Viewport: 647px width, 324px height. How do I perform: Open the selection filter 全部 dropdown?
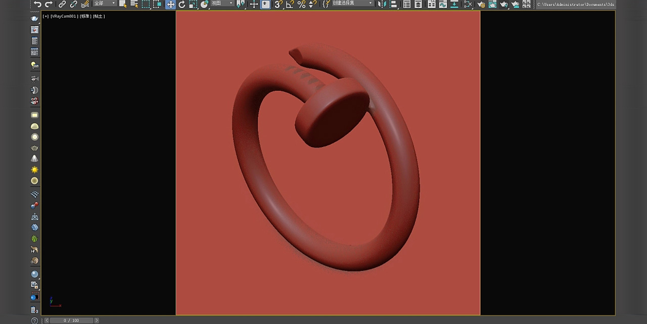105,4
